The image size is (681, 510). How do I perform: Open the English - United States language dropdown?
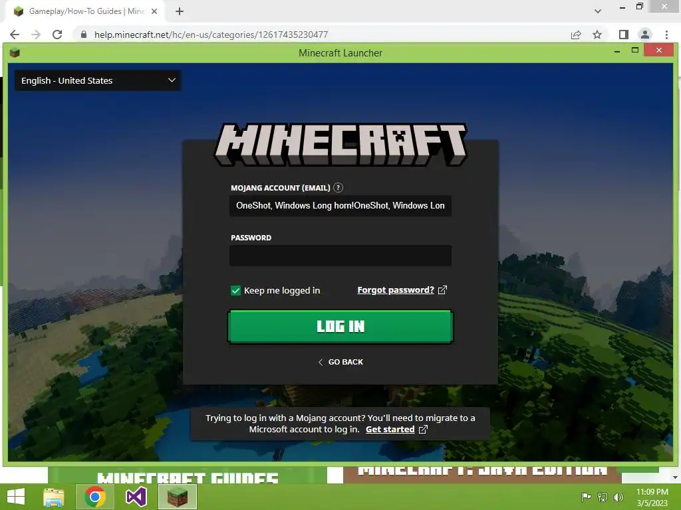coord(98,80)
